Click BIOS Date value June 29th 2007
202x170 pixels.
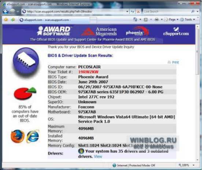[93, 82]
